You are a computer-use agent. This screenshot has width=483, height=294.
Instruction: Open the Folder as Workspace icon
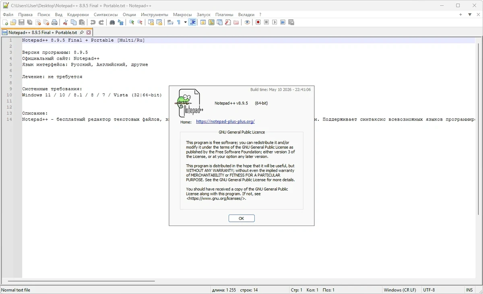236,22
